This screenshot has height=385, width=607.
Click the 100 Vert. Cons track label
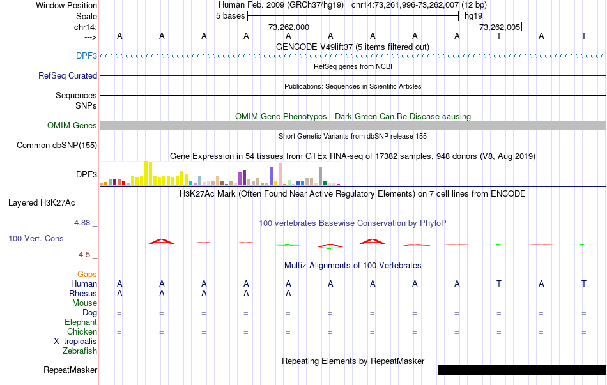(x=36, y=238)
